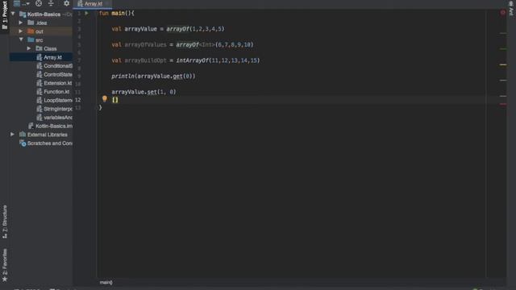This screenshot has height=290, width=516.
Task: Click the red error stripe mark
Action: (503, 104)
